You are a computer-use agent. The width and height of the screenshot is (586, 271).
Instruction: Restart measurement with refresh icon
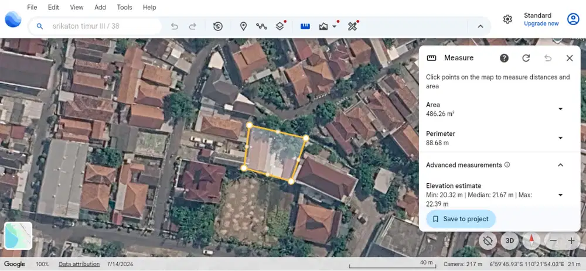click(x=526, y=58)
